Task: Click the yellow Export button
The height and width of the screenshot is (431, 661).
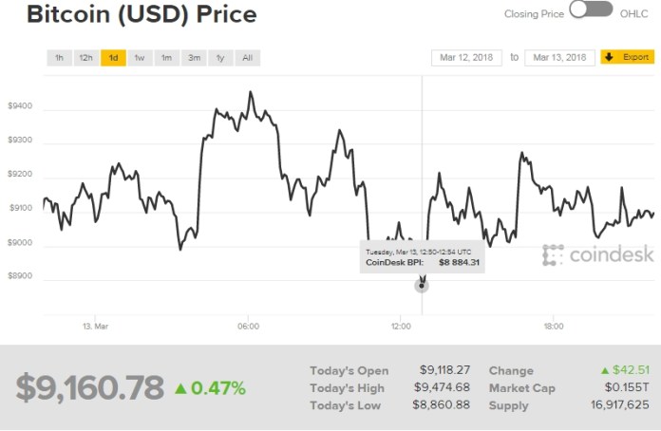Action: pyautogui.click(x=628, y=58)
